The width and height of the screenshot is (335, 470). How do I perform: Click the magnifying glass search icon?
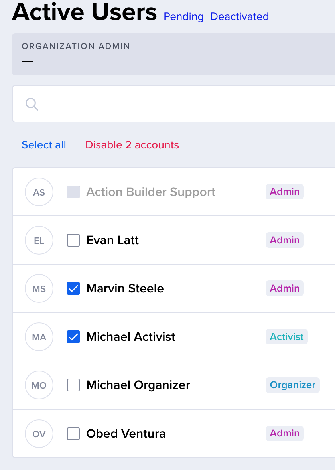click(32, 104)
